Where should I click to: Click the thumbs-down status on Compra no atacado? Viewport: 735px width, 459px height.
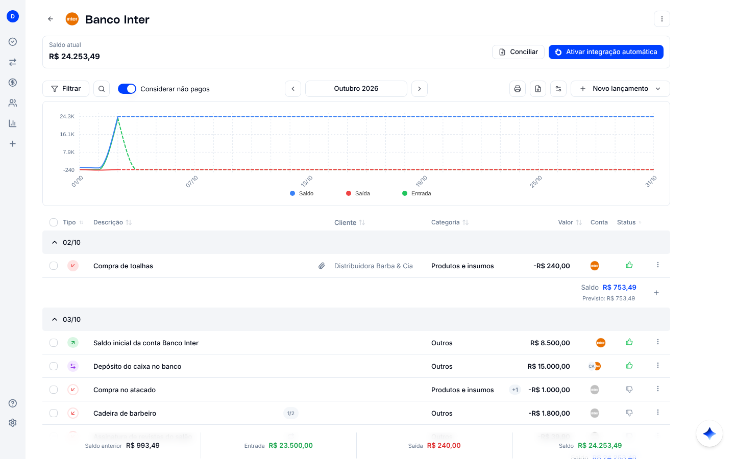pos(629,390)
